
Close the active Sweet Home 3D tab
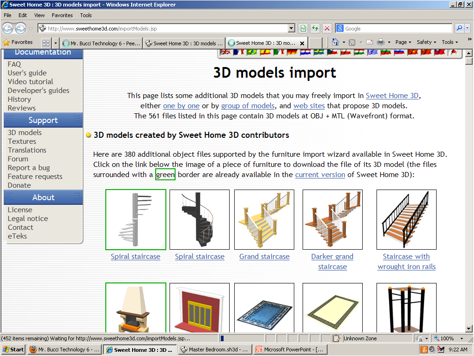(x=302, y=43)
